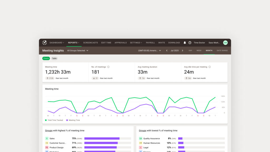Screen dimensions: 270x152
Task: Expand the All Groups Selected dropdown
Action: [x=78, y=51]
